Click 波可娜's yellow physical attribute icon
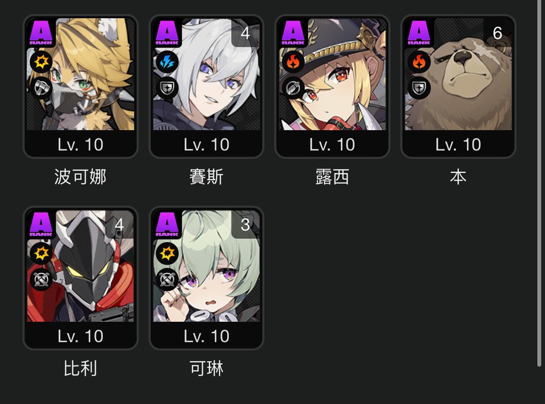545x404 pixels. tap(41, 62)
